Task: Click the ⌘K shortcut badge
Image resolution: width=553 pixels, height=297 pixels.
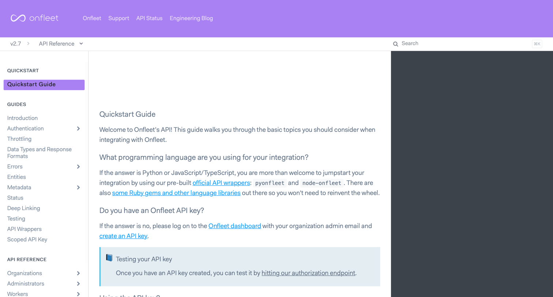Action: coord(537,44)
